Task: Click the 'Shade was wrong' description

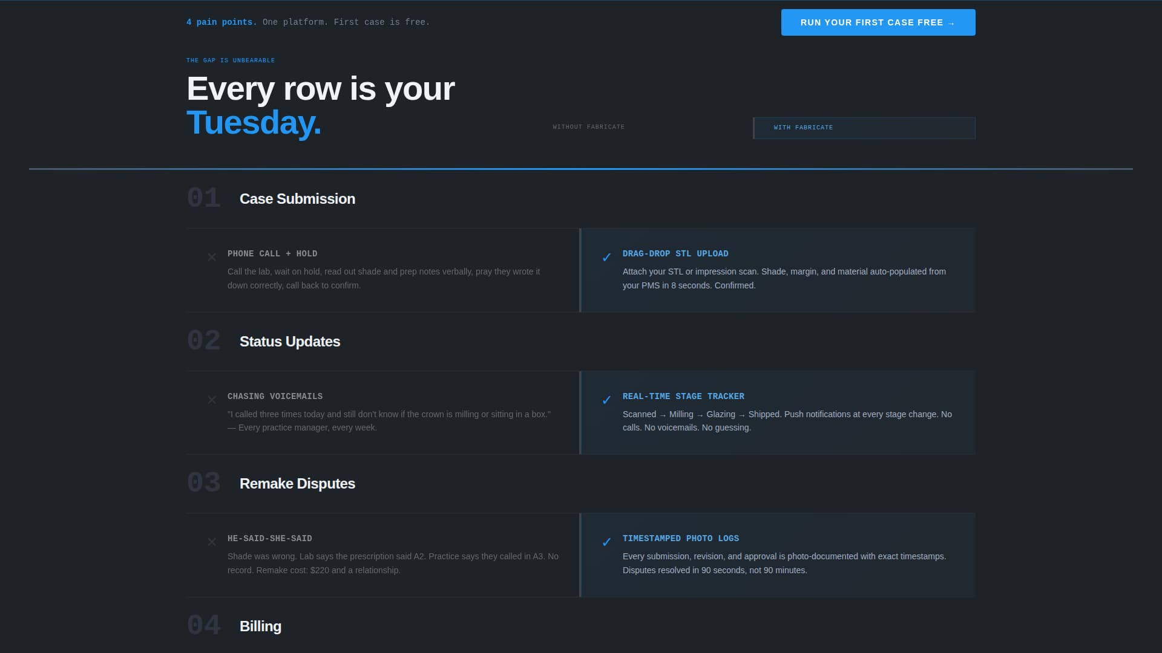Action: pos(393,564)
